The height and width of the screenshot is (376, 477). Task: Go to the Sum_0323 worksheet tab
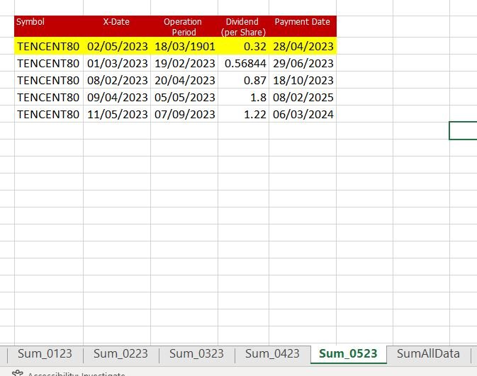coord(196,353)
